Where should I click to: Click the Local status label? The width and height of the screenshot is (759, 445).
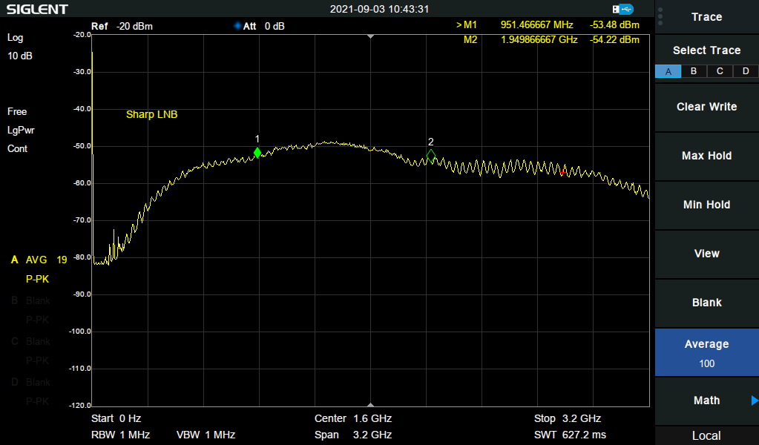pos(707,435)
